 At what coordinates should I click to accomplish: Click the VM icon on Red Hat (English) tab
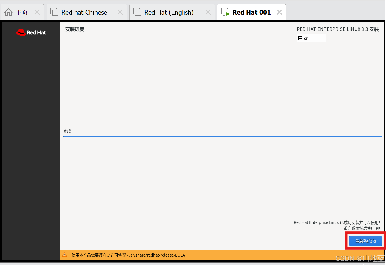tap(137, 12)
